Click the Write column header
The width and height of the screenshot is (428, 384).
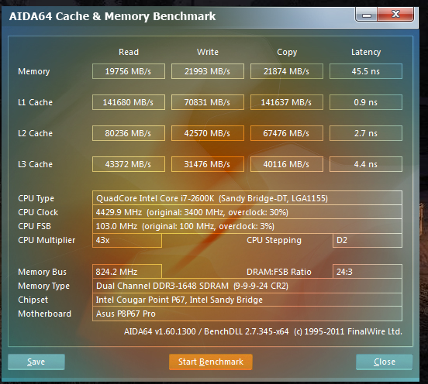208,52
